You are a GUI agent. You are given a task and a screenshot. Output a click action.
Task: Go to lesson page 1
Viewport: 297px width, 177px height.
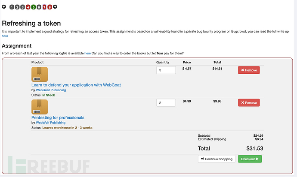[12, 7]
